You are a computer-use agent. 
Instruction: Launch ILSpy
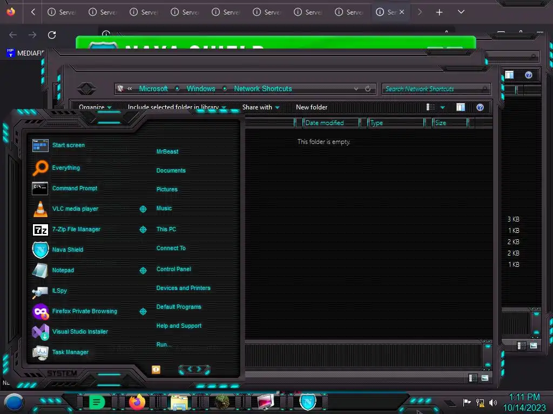(49, 291)
